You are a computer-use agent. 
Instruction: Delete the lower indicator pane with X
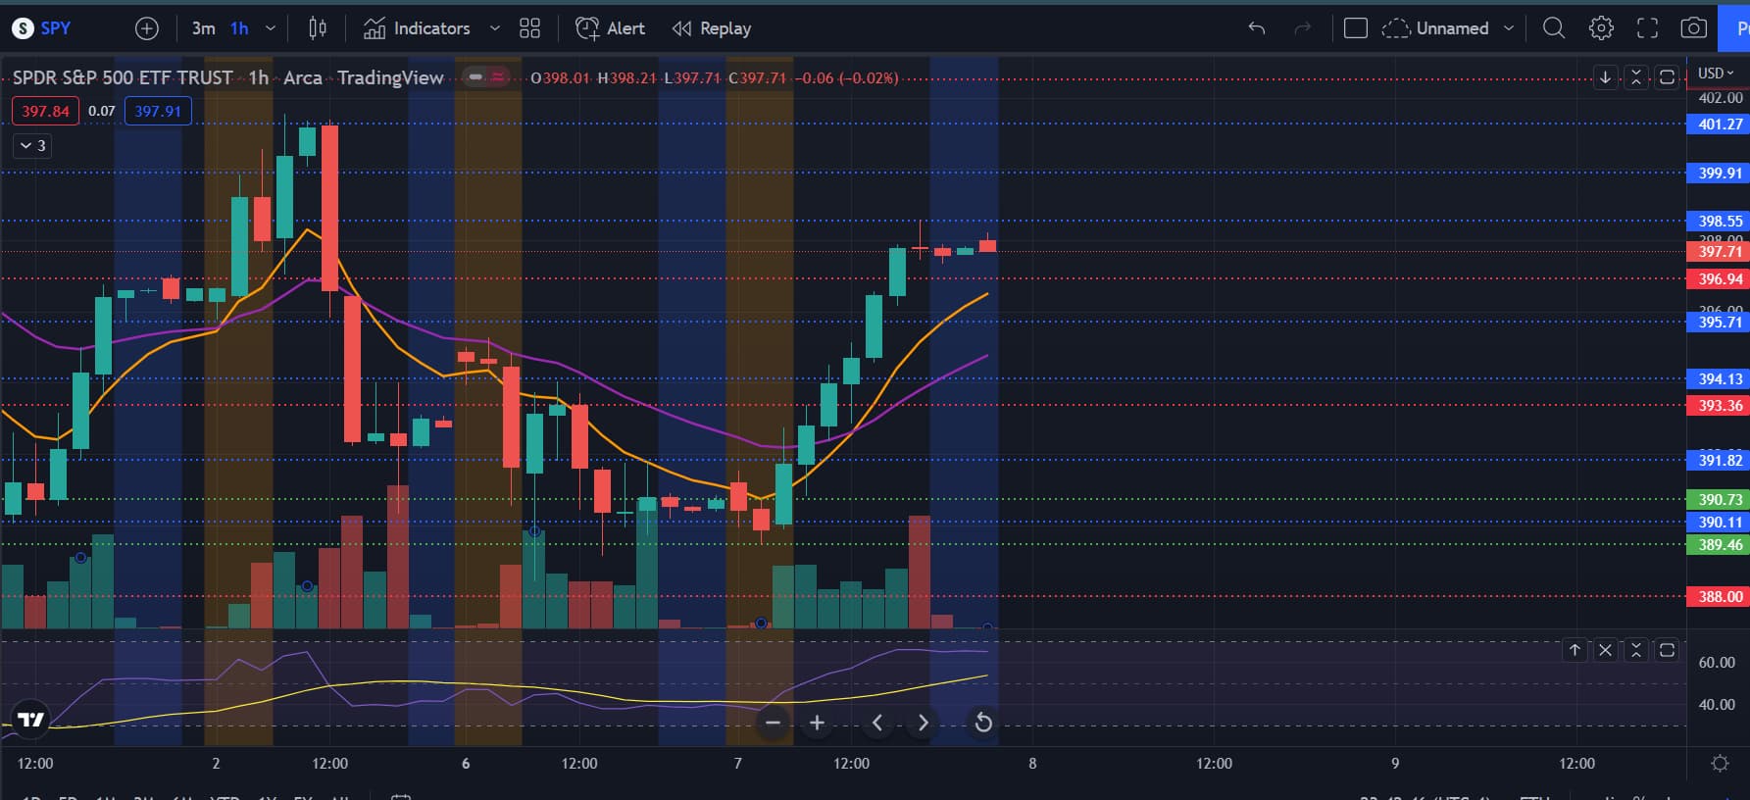tap(1605, 650)
